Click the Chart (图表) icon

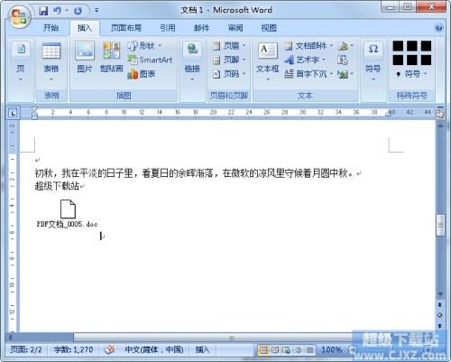click(x=142, y=74)
